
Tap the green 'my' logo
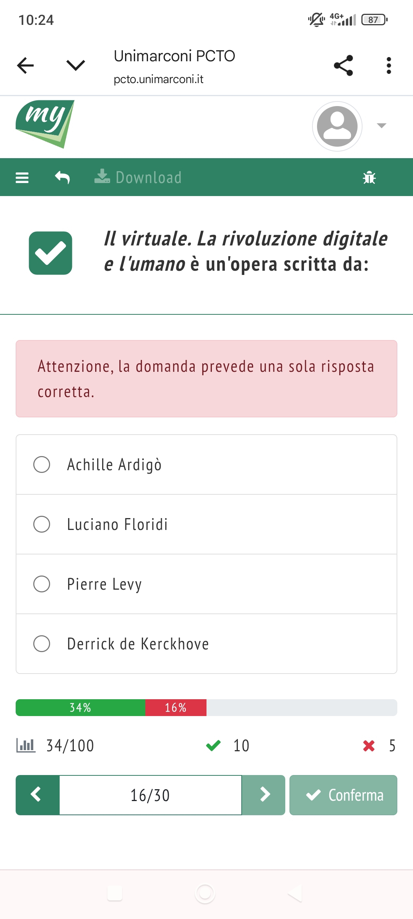(x=45, y=124)
